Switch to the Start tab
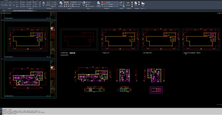Image resolution: width=222 pixels, height=115 pixels. pos(4,11)
